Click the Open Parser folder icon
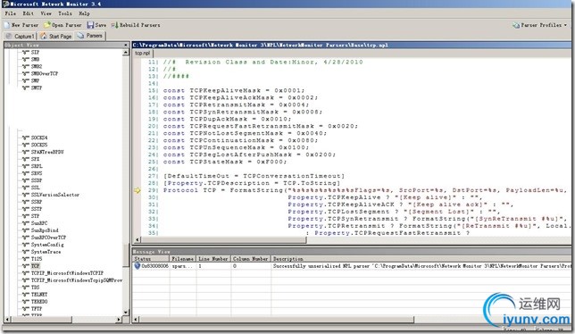Screen dimensions: 575x334 (47, 25)
